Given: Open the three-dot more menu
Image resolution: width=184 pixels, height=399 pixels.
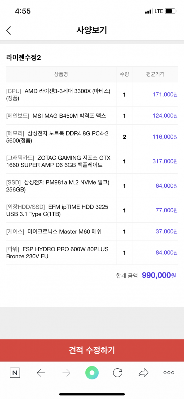Looking at the screenshot, I should [x=169, y=373].
